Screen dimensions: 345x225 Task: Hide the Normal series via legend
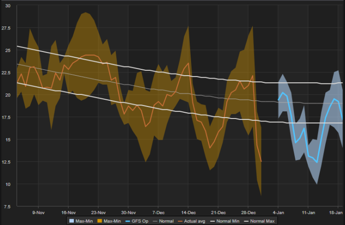[x=163, y=221]
